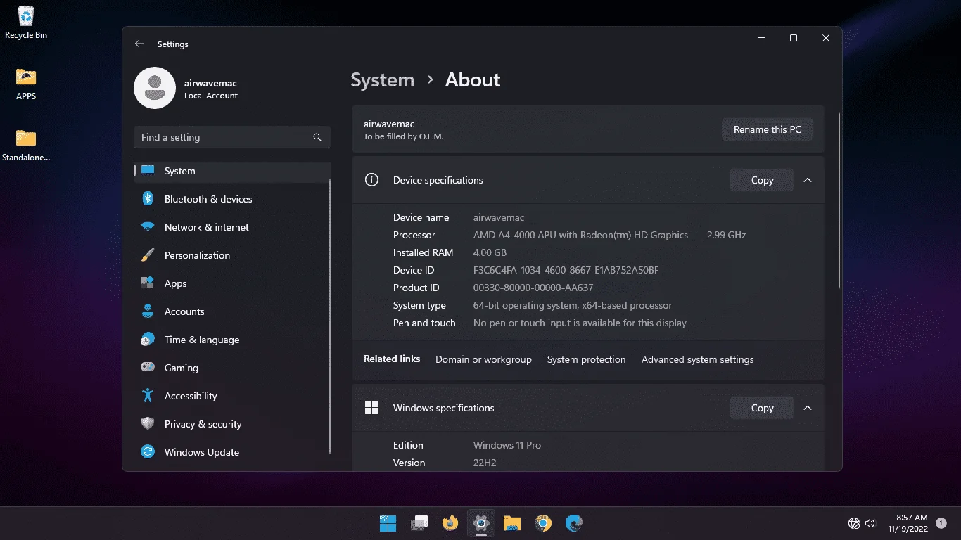
Task: Open Gaming via its controller icon
Action: tap(148, 368)
